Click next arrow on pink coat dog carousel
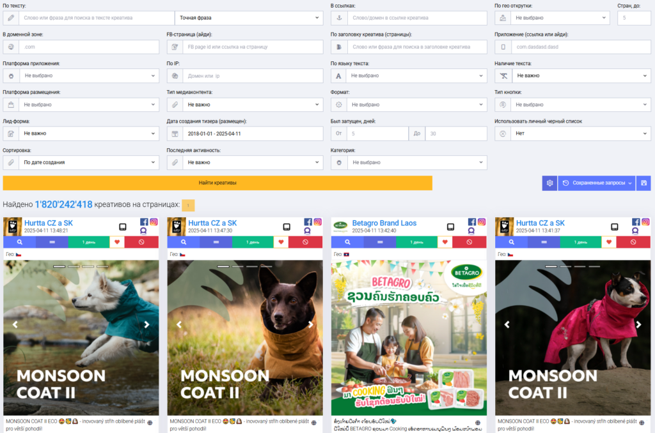This screenshot has width=655, height=433. click(x=638, y=324)
